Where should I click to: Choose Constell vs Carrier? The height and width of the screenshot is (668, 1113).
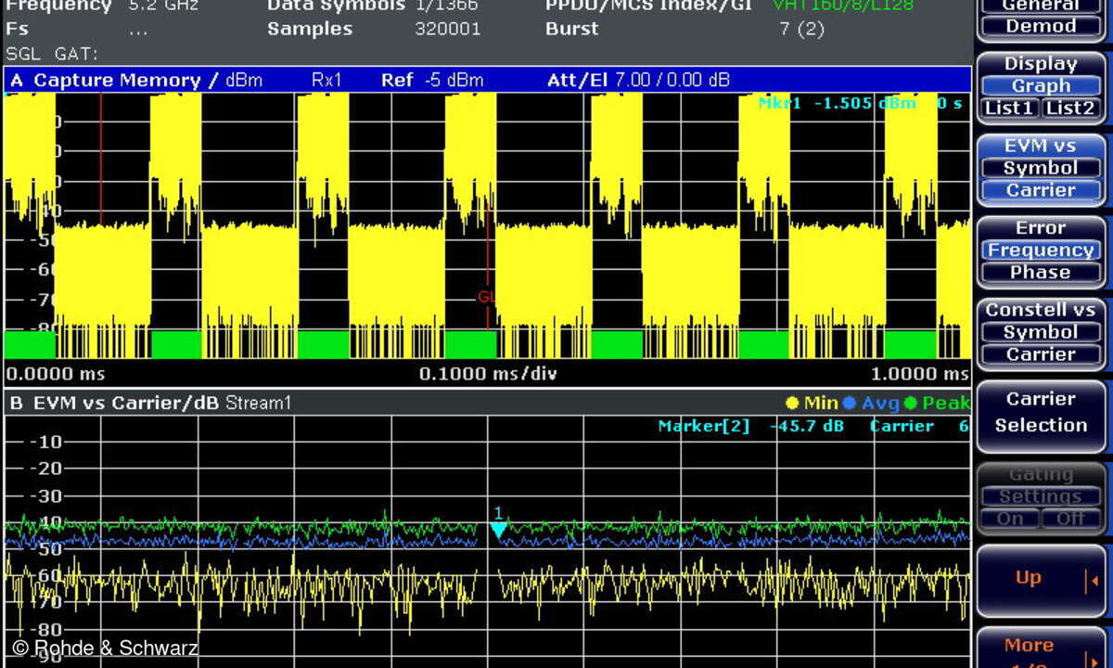tap(1041, 353)
